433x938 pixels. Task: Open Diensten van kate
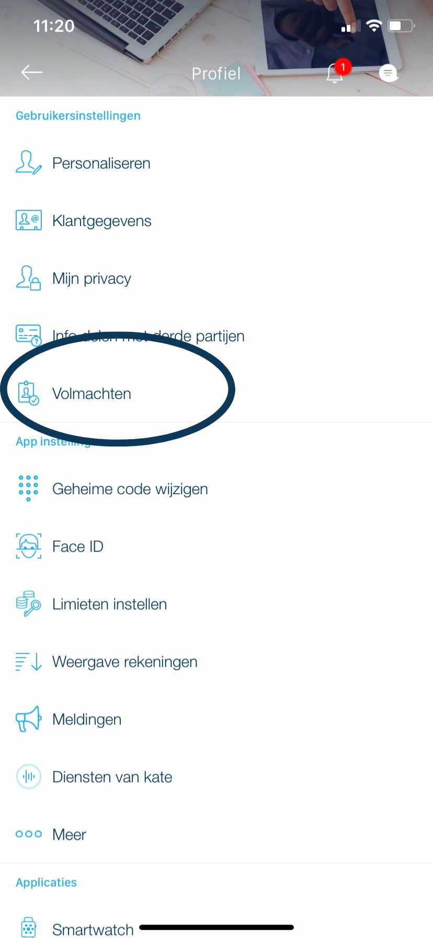click(216, 776)
